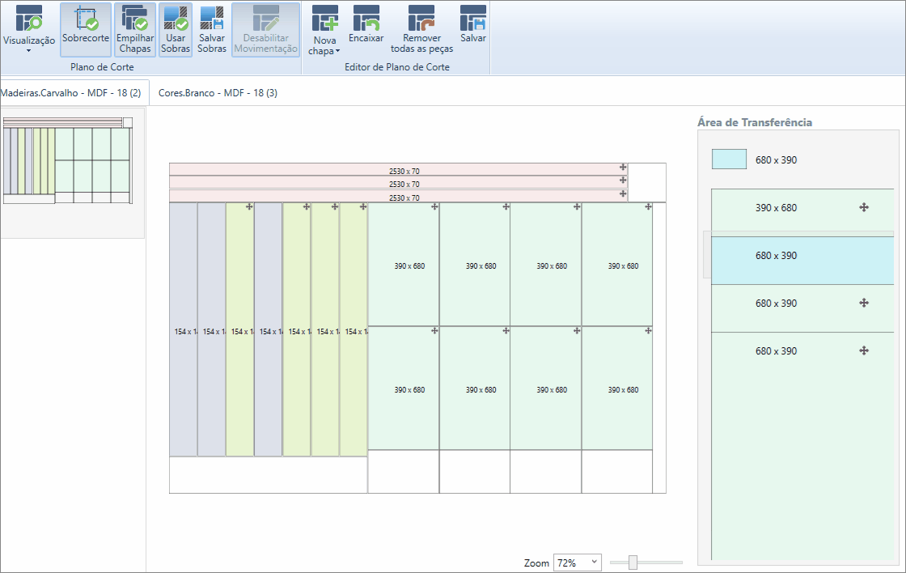
Task: Toggle Empilhar Chapas option
Action: pos(134,29)
